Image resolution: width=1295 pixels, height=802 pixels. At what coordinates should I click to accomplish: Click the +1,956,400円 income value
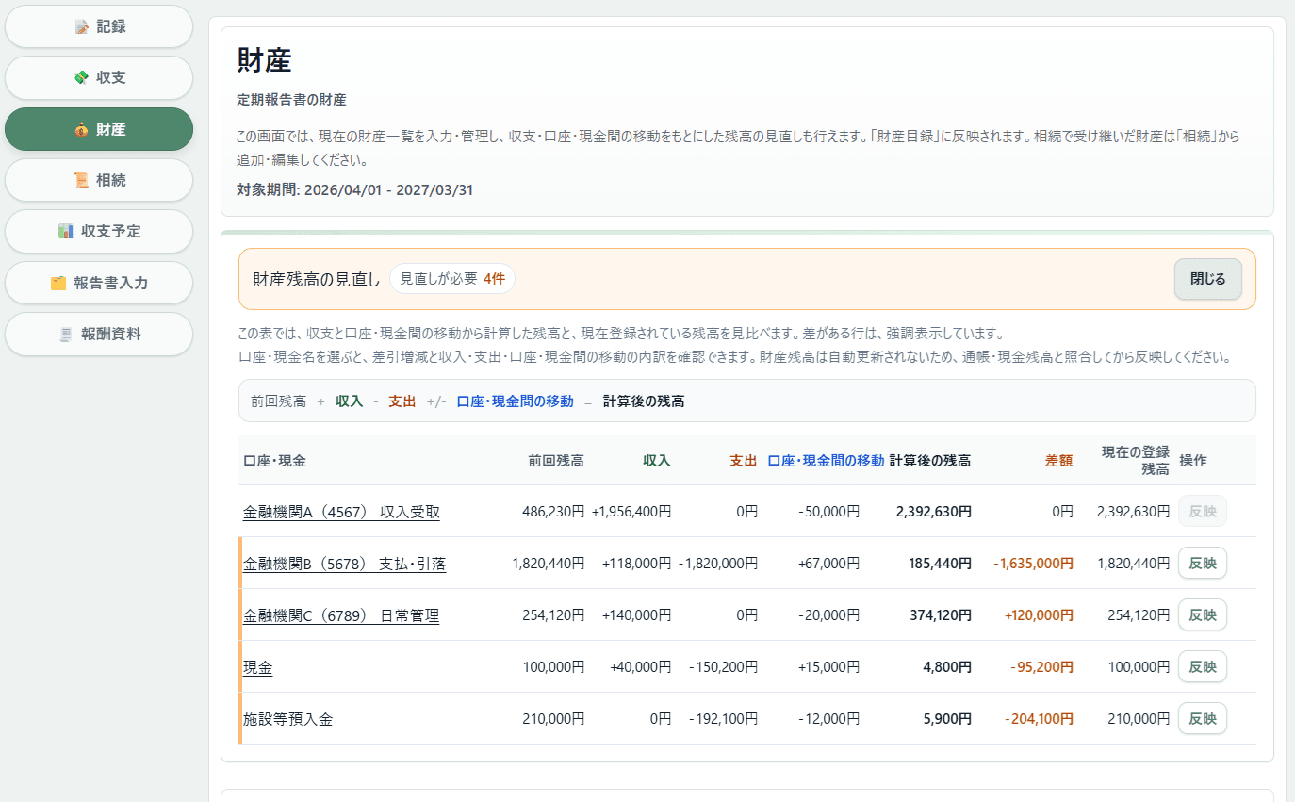pos(631,512)
